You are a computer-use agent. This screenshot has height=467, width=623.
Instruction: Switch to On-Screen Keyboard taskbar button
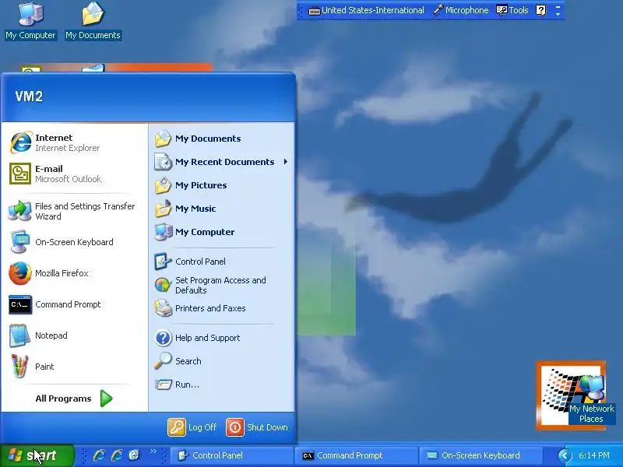[480, 455]
